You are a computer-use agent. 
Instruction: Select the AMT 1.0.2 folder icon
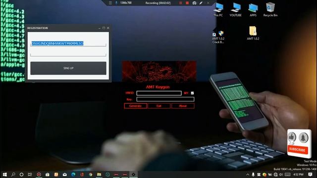tap(253, 33)
